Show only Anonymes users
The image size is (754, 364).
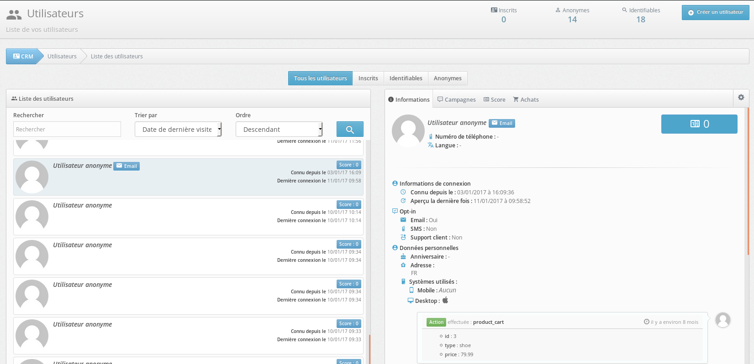click(447, 78)
